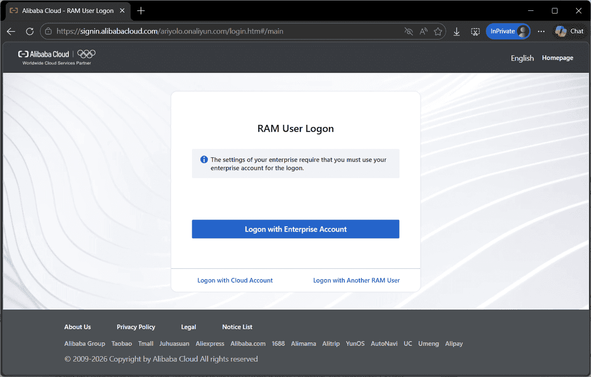Open Logon with Another RAM User
The width and height of the screenshot is (591, 377).
coord(356,280)
